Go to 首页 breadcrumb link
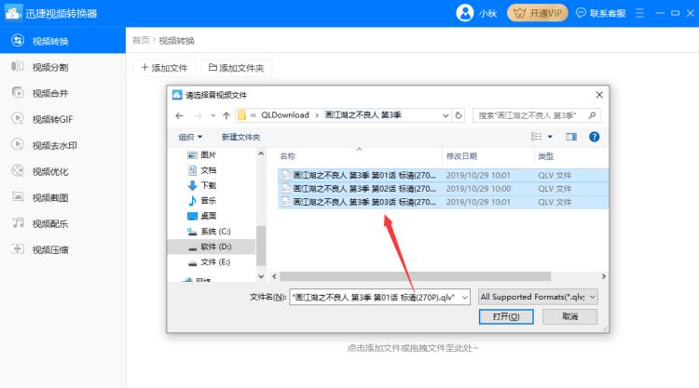 pyautogui.click(x=141, y=41)
